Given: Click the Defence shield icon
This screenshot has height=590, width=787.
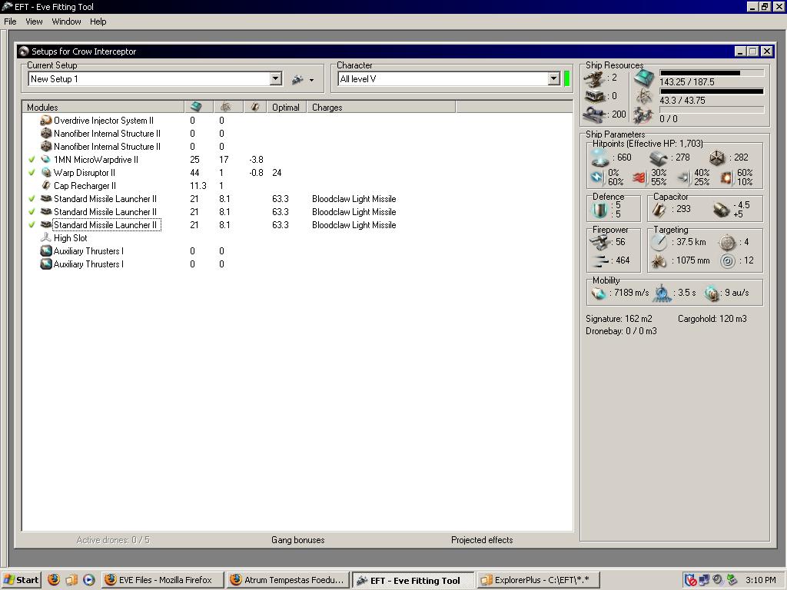Looking at the screenshot, I should 599,209.
